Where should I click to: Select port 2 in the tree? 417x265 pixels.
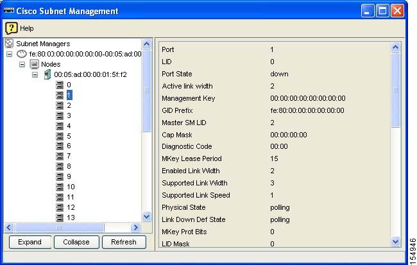[x=69, y=105]
